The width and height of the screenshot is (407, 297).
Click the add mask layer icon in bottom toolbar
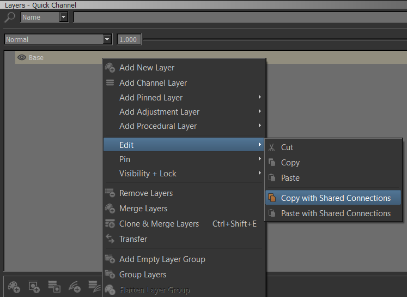coord(33,285)
